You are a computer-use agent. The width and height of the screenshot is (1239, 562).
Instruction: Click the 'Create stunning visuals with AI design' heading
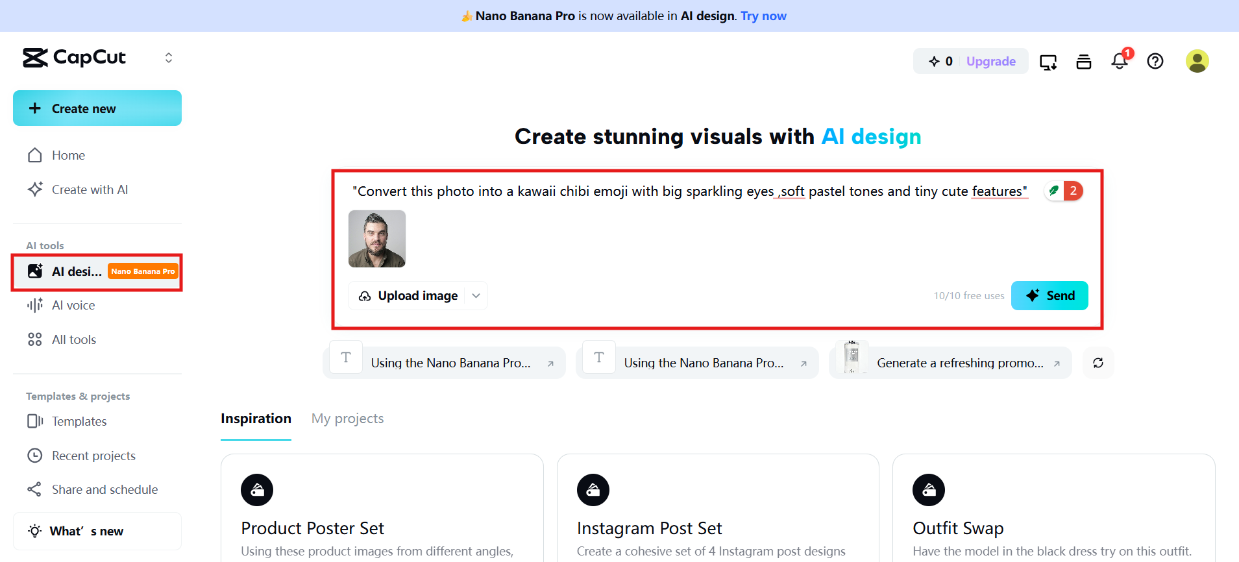coord(718,137)
